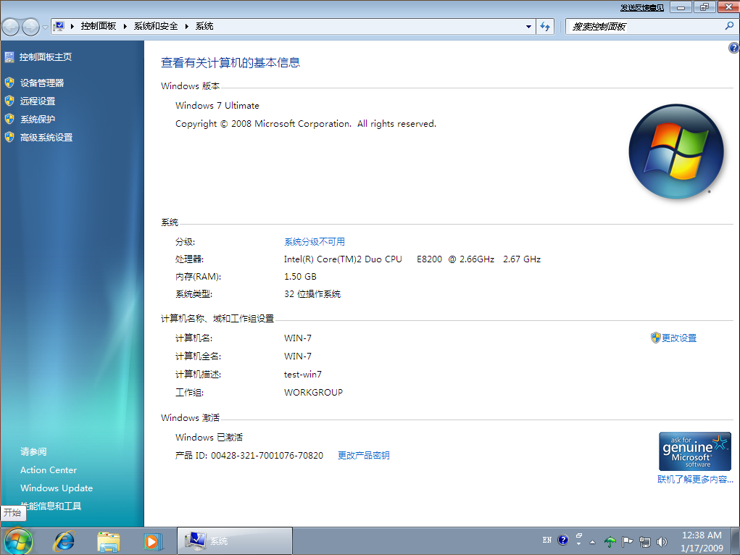The image size is (740, 555).
Task: Open 设备管理器 from sidebar
Action: click(x=42, y=83)
